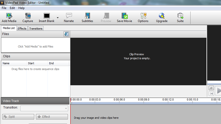Sort clips by Name column
Screen dimensions: 221x124
click(x=14, y=63)
